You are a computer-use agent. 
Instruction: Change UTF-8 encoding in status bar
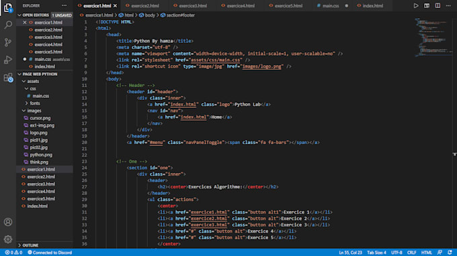click(x=397, y=253)
